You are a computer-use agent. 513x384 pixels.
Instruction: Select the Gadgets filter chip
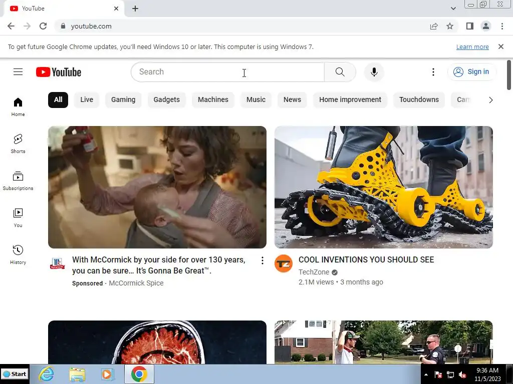coord(166,100)
